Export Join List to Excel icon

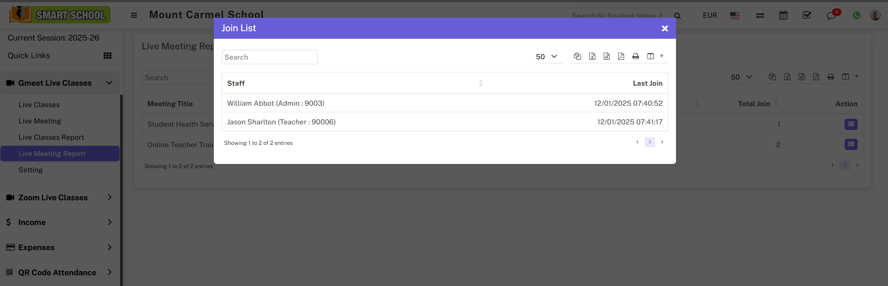[x=592, y=56]
